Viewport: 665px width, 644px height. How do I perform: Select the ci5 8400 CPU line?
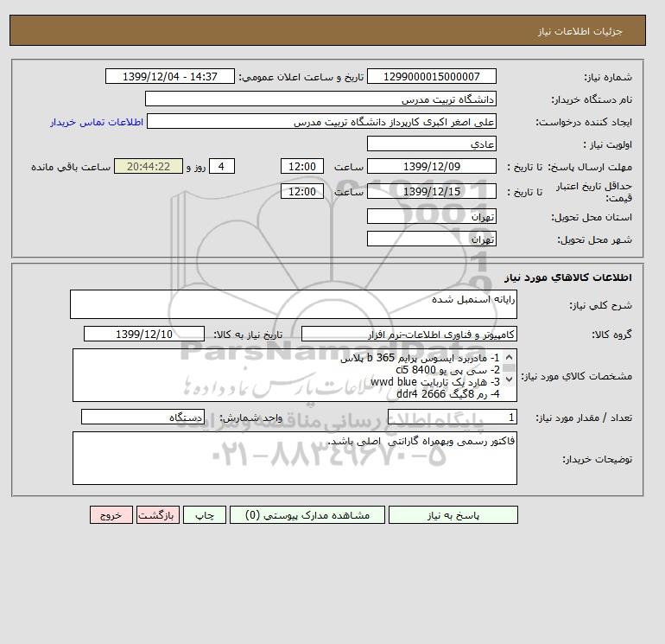click(x=447, y=370)
